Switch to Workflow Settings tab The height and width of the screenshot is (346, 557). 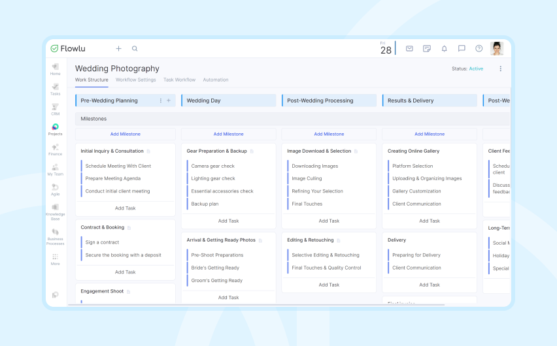(136, 80)
